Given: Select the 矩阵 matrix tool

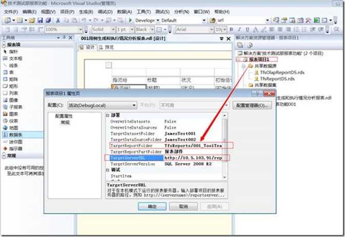Looking at the screenshot, I should (13, 79).
